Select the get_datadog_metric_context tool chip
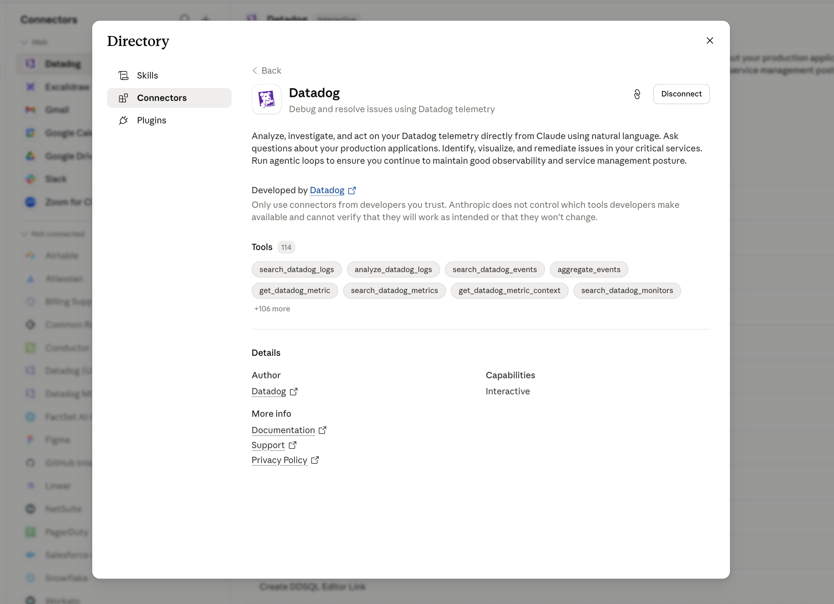 tap(509, 290)
